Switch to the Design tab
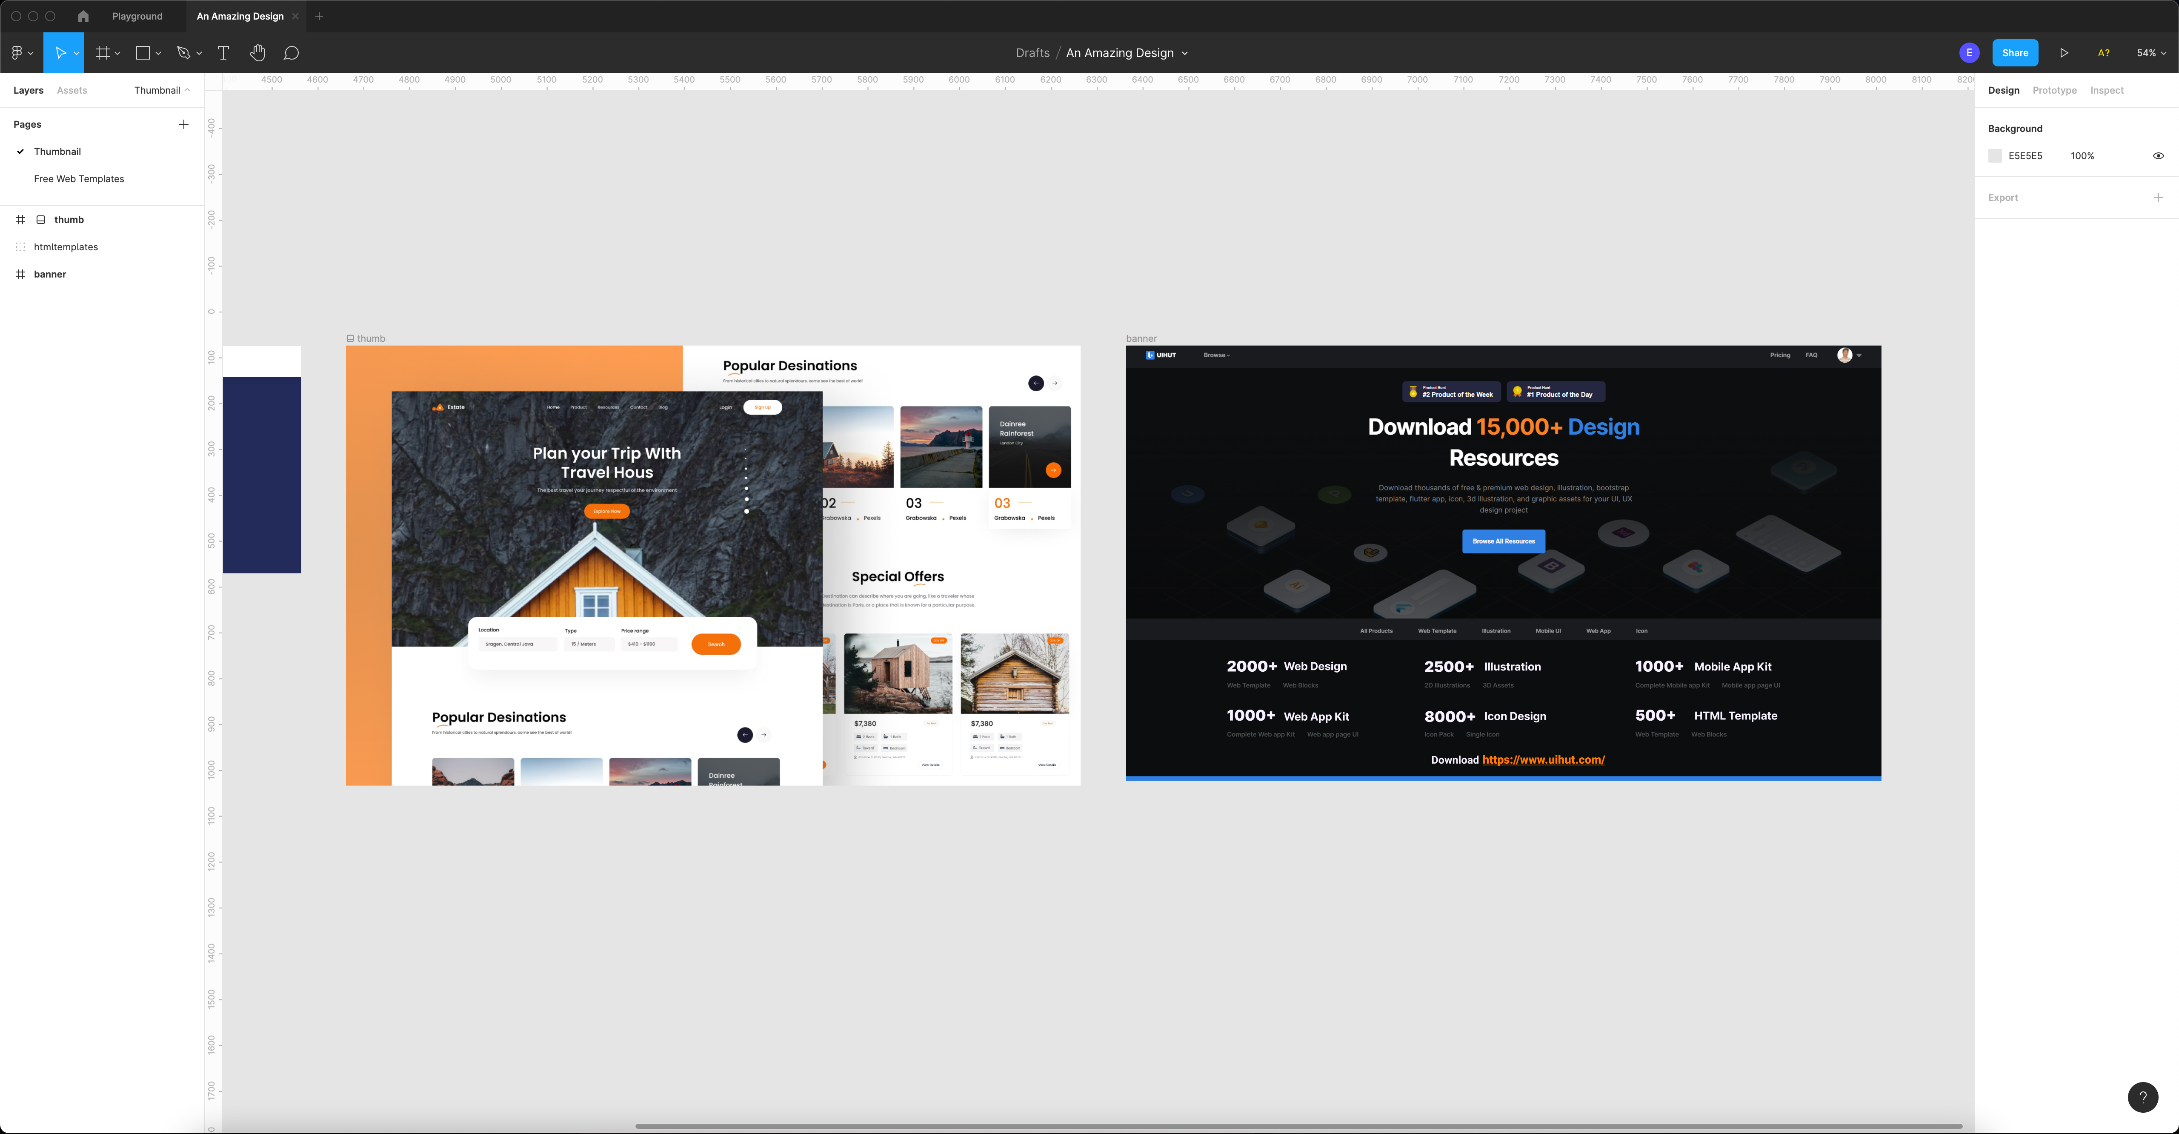Viewport: 2179px width, 1134px height. pos(2003,91)
